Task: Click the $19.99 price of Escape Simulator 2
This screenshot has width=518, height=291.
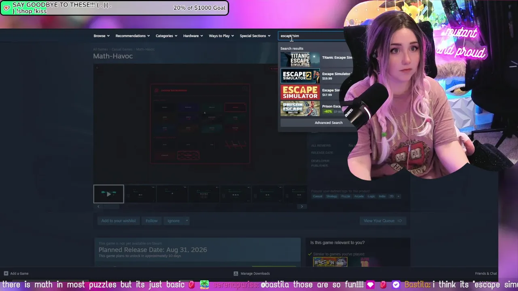Action: click(x=327, y=78)
